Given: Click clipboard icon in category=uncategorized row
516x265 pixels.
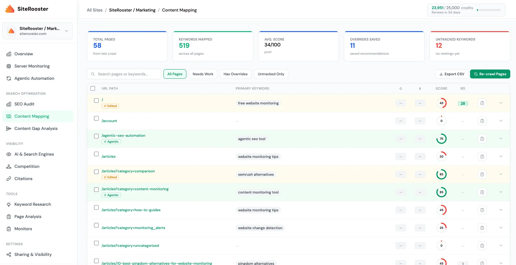Looking at the screenshot, I should point(482,246).
